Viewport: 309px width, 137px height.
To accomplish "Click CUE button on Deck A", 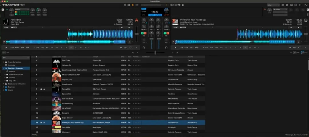I will (12, 48).
